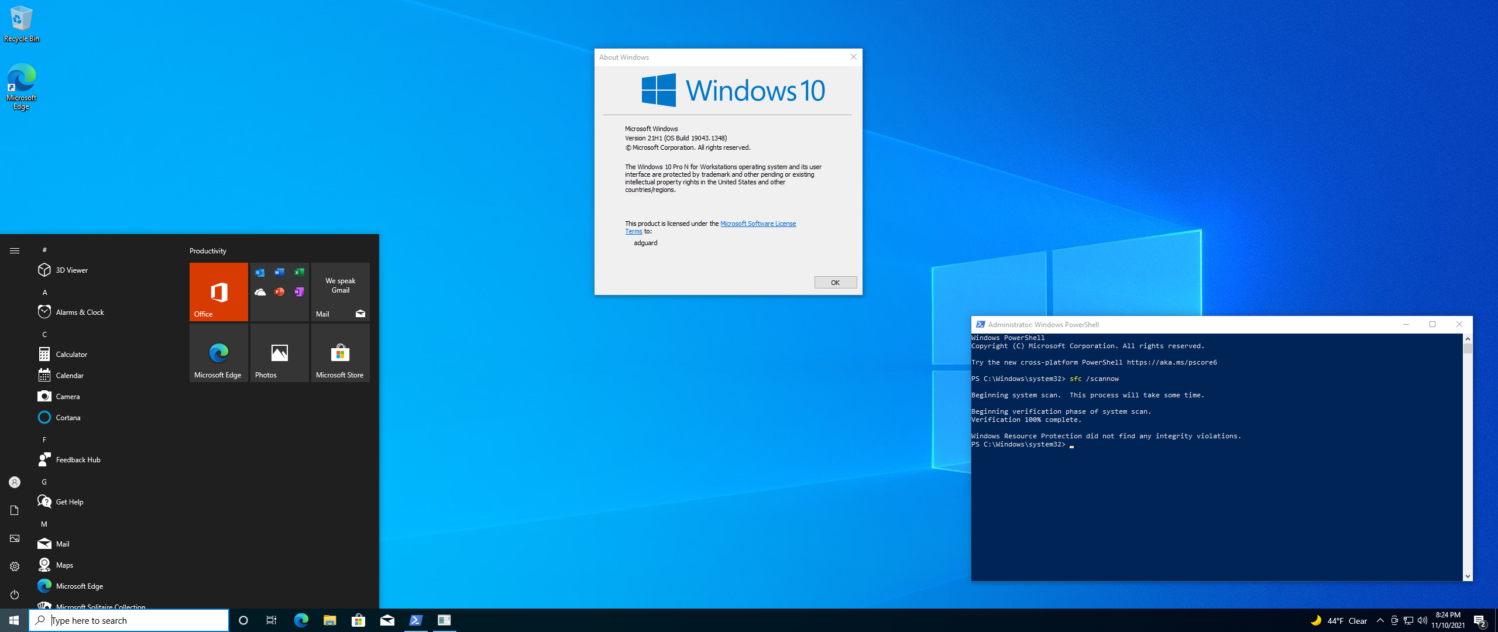Open File Explorer from taskbar

pos(329,620)
